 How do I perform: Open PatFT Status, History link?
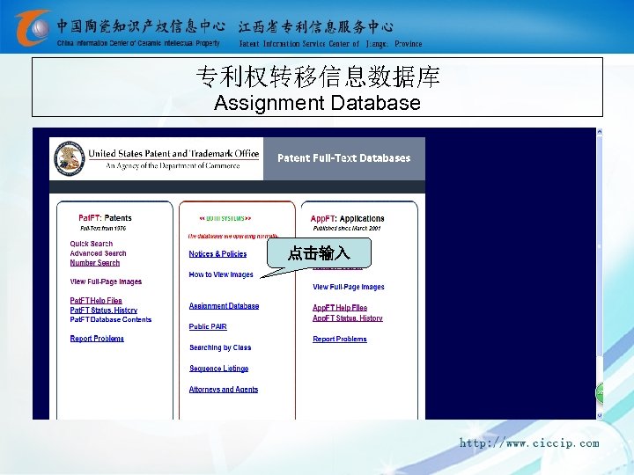[x=104, y=310]
